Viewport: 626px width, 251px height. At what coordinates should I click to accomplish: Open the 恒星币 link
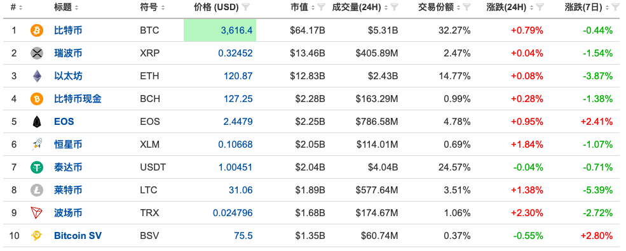(68, 145)
